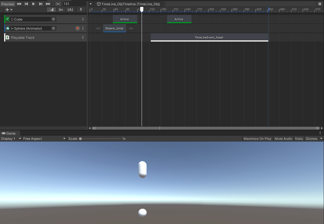Uncheck the Cube track green checkbox
Image resolution: width=324 pixels, height=224 pixels.
tap(7, 19)
